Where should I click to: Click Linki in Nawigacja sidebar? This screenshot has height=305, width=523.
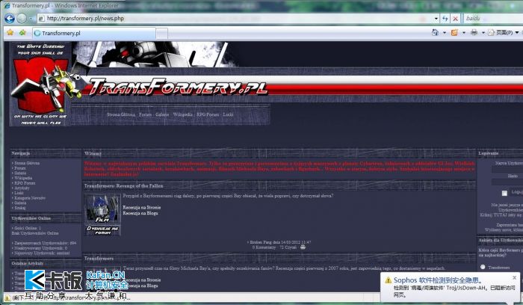[x=19, y=193]
